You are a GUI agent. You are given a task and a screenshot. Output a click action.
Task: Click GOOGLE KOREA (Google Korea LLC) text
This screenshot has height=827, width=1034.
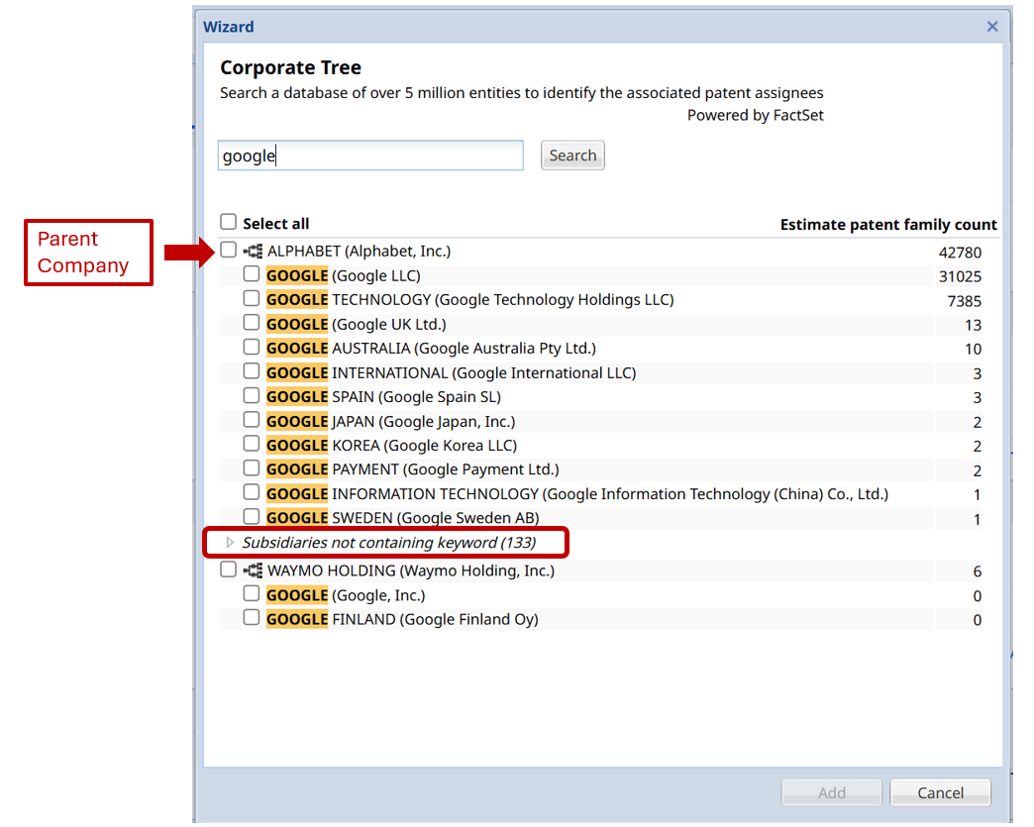pyautogui.click(x=391, y=446)
